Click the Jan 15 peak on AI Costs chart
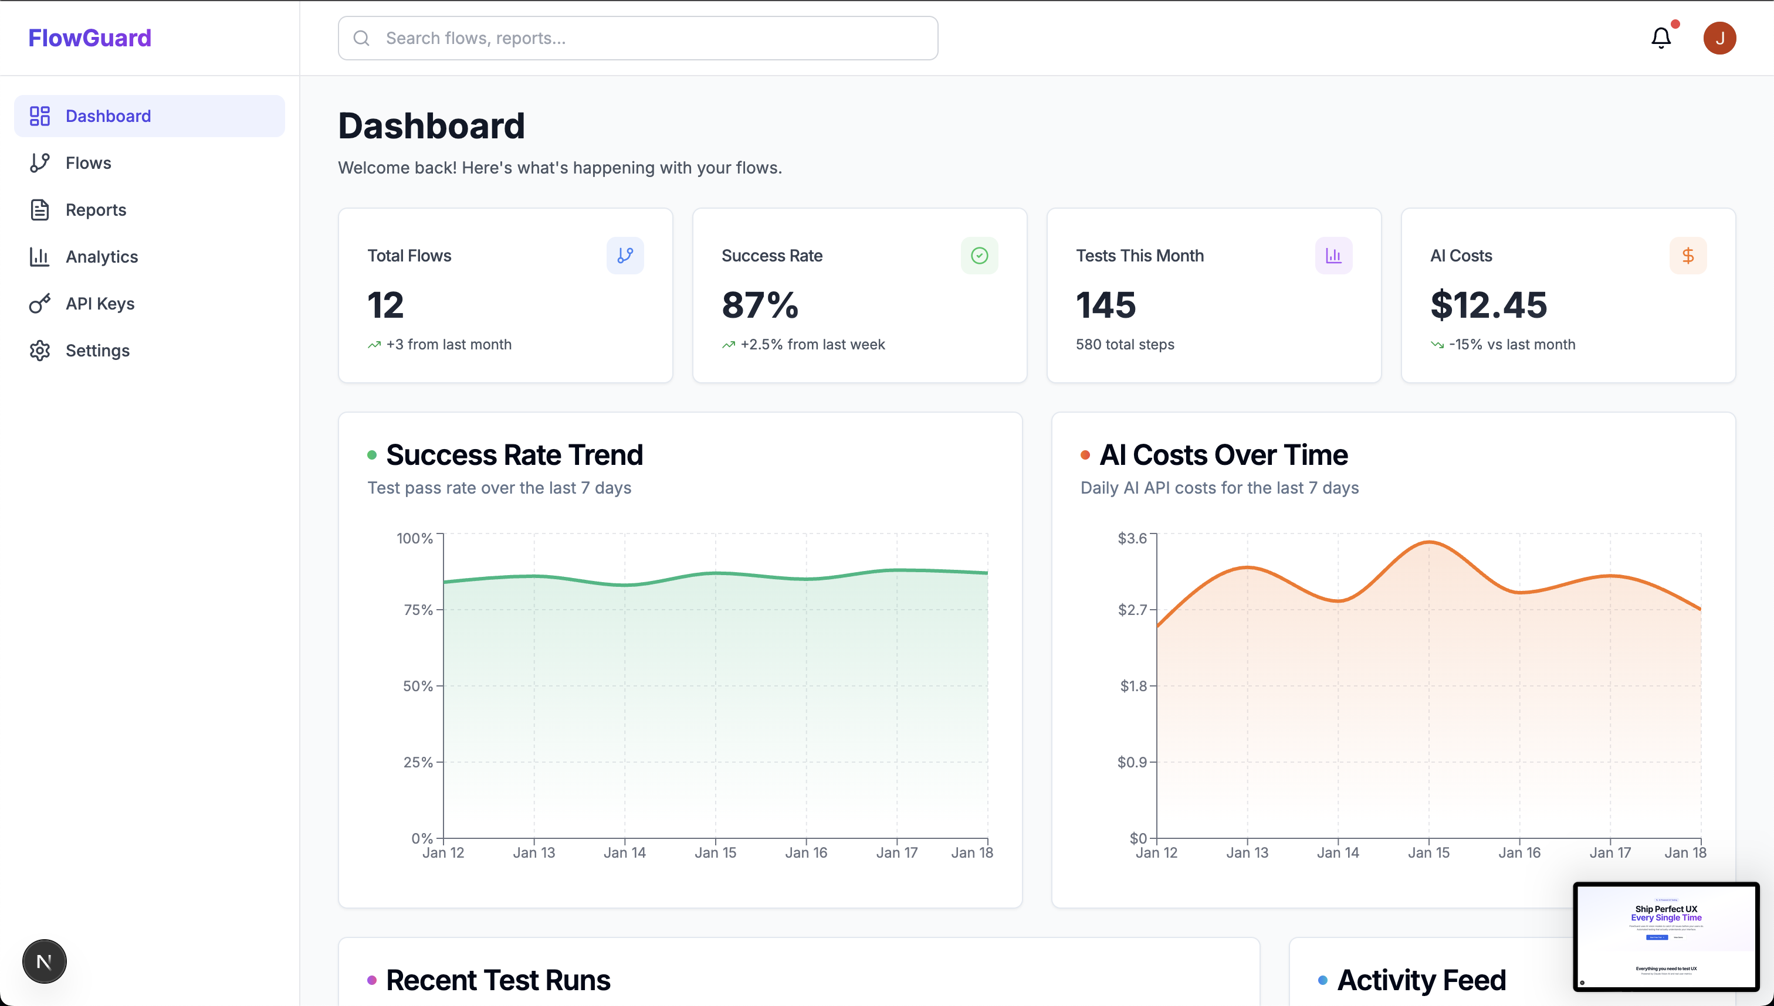This screenshot has width=1774, height=1006. pyautogui.click(x=1428, y=542)
